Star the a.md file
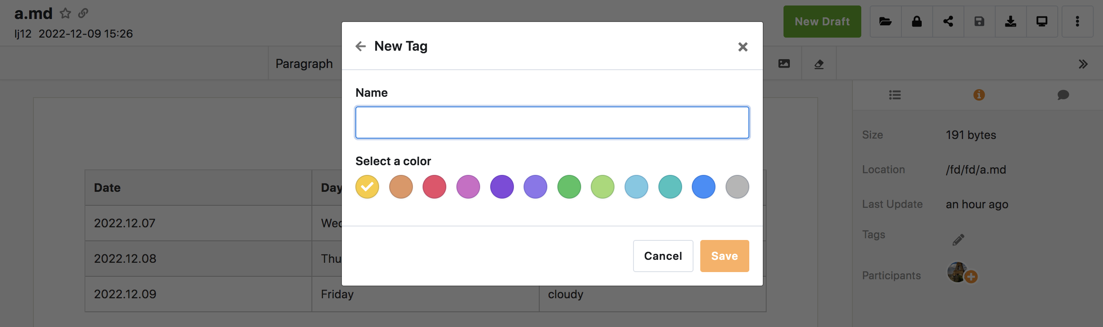Viewport: 1103px width, 327px height. [65, 13]
